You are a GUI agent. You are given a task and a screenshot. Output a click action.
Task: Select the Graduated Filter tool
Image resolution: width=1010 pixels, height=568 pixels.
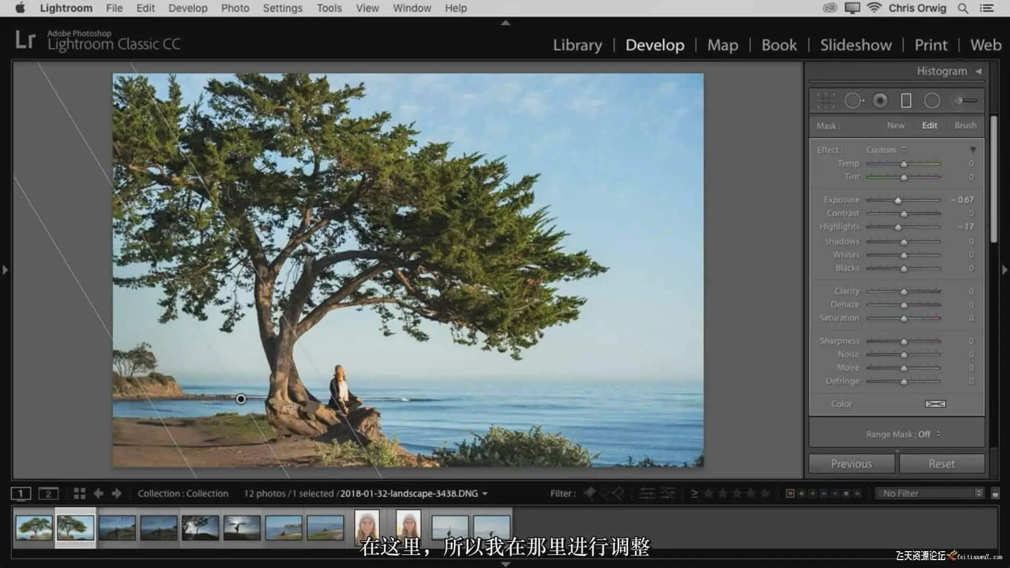(906, 100)
